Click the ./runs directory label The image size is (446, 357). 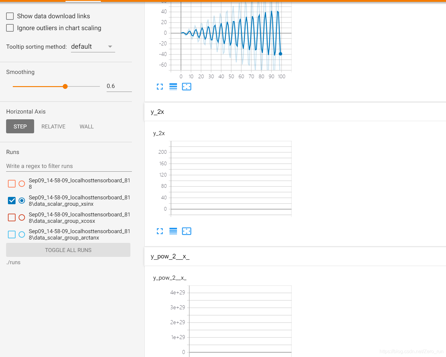13,262
